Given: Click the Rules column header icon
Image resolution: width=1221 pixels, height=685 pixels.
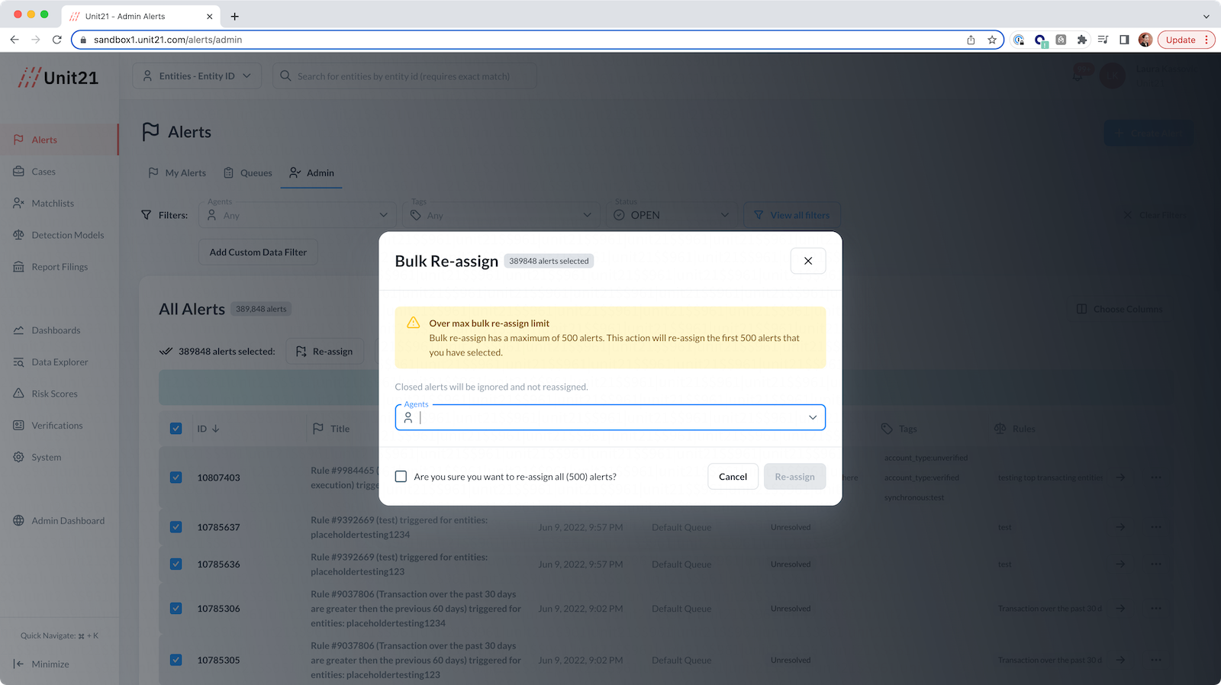Looking at the screenshot, I should [1000, 429].
